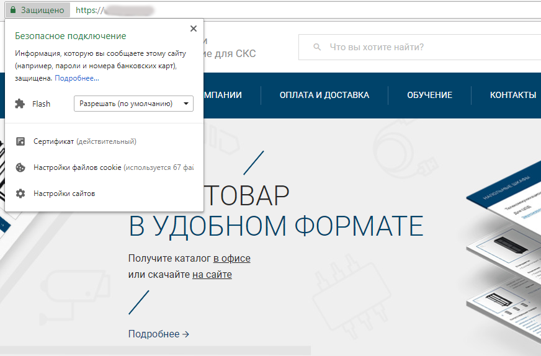
Task: Go to the ОБУЧЕНИЕ section
Action: click(429, 95)
